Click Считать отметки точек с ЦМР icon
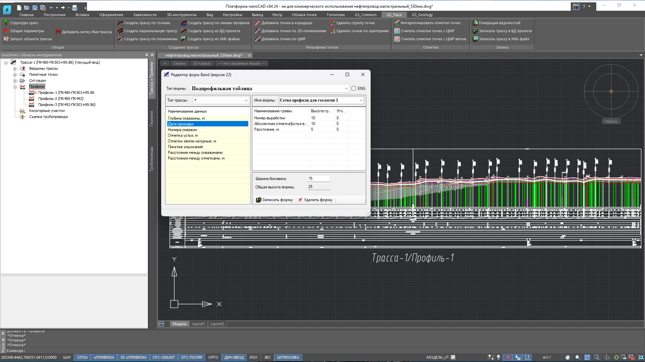The height and width of the screenshot is (362, 645). pos(397,31)
